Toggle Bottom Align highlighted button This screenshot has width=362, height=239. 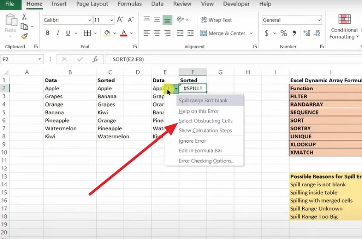[167, 20]
